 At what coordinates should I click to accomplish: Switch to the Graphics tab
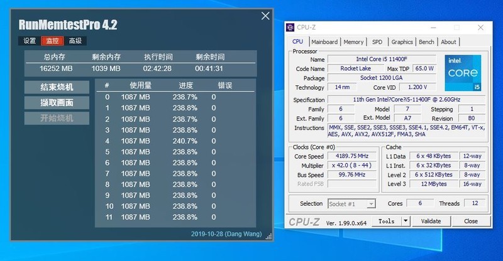[x=402, y=42]
